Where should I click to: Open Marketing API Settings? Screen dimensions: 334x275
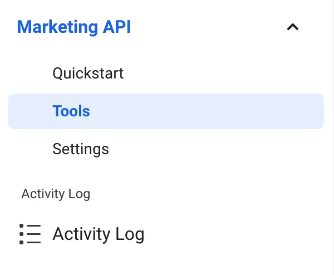tap(81, 149)
